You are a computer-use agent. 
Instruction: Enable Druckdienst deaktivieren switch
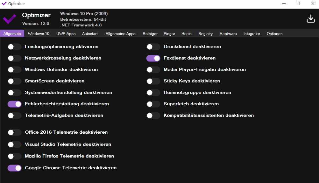coord(153,47)
